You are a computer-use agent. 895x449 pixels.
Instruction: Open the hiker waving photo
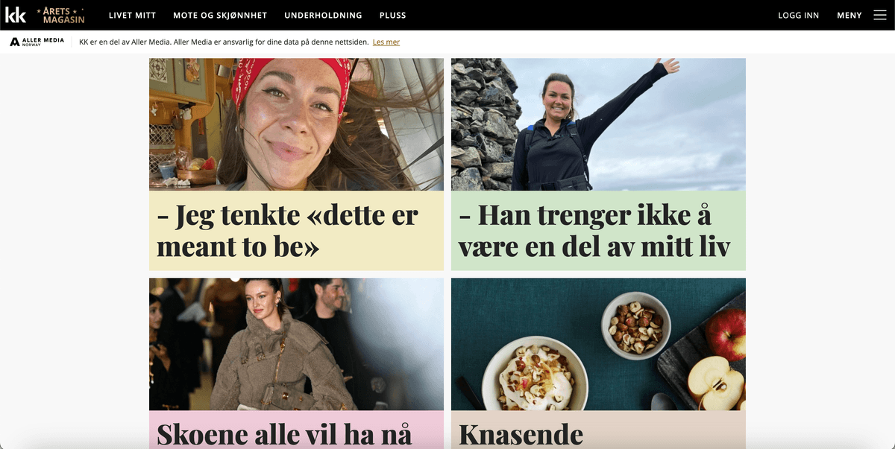[x=598, y=124]
